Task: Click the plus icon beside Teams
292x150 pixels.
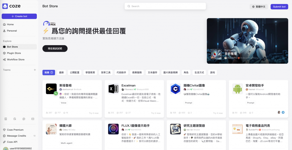Action: 35,70
